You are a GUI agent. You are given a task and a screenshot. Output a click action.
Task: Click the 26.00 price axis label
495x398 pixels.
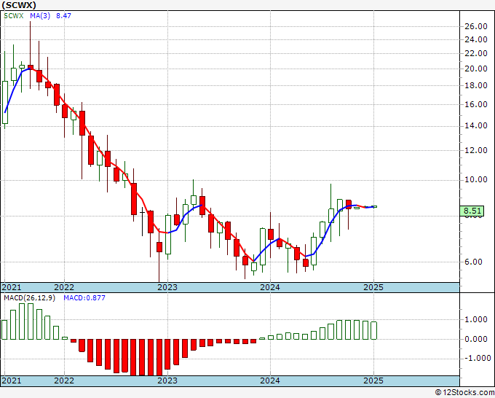[476, 26]
